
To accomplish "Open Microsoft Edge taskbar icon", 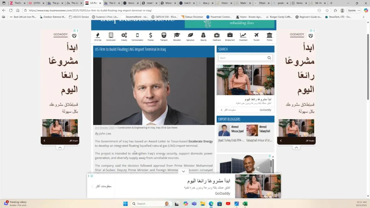I will click(211, 204).
